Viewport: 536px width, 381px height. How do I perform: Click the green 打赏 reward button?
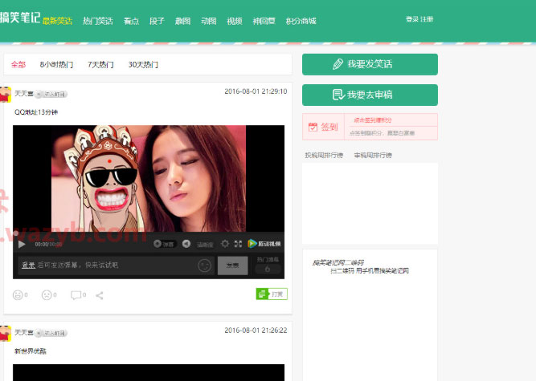tap(270, 294)
